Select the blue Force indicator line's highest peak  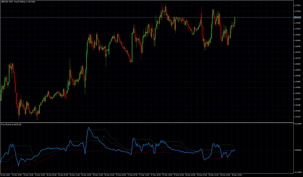(x=89, y=128)
